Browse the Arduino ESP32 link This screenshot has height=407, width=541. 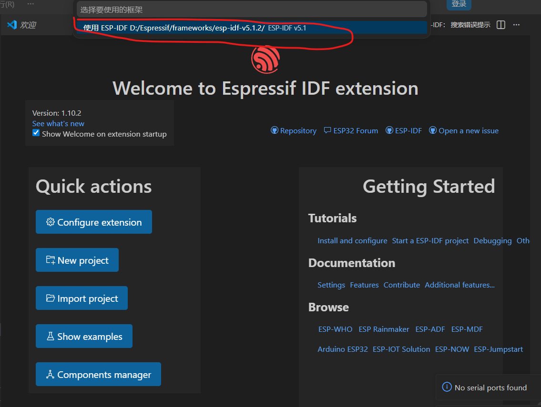click(x=343, y=349)
